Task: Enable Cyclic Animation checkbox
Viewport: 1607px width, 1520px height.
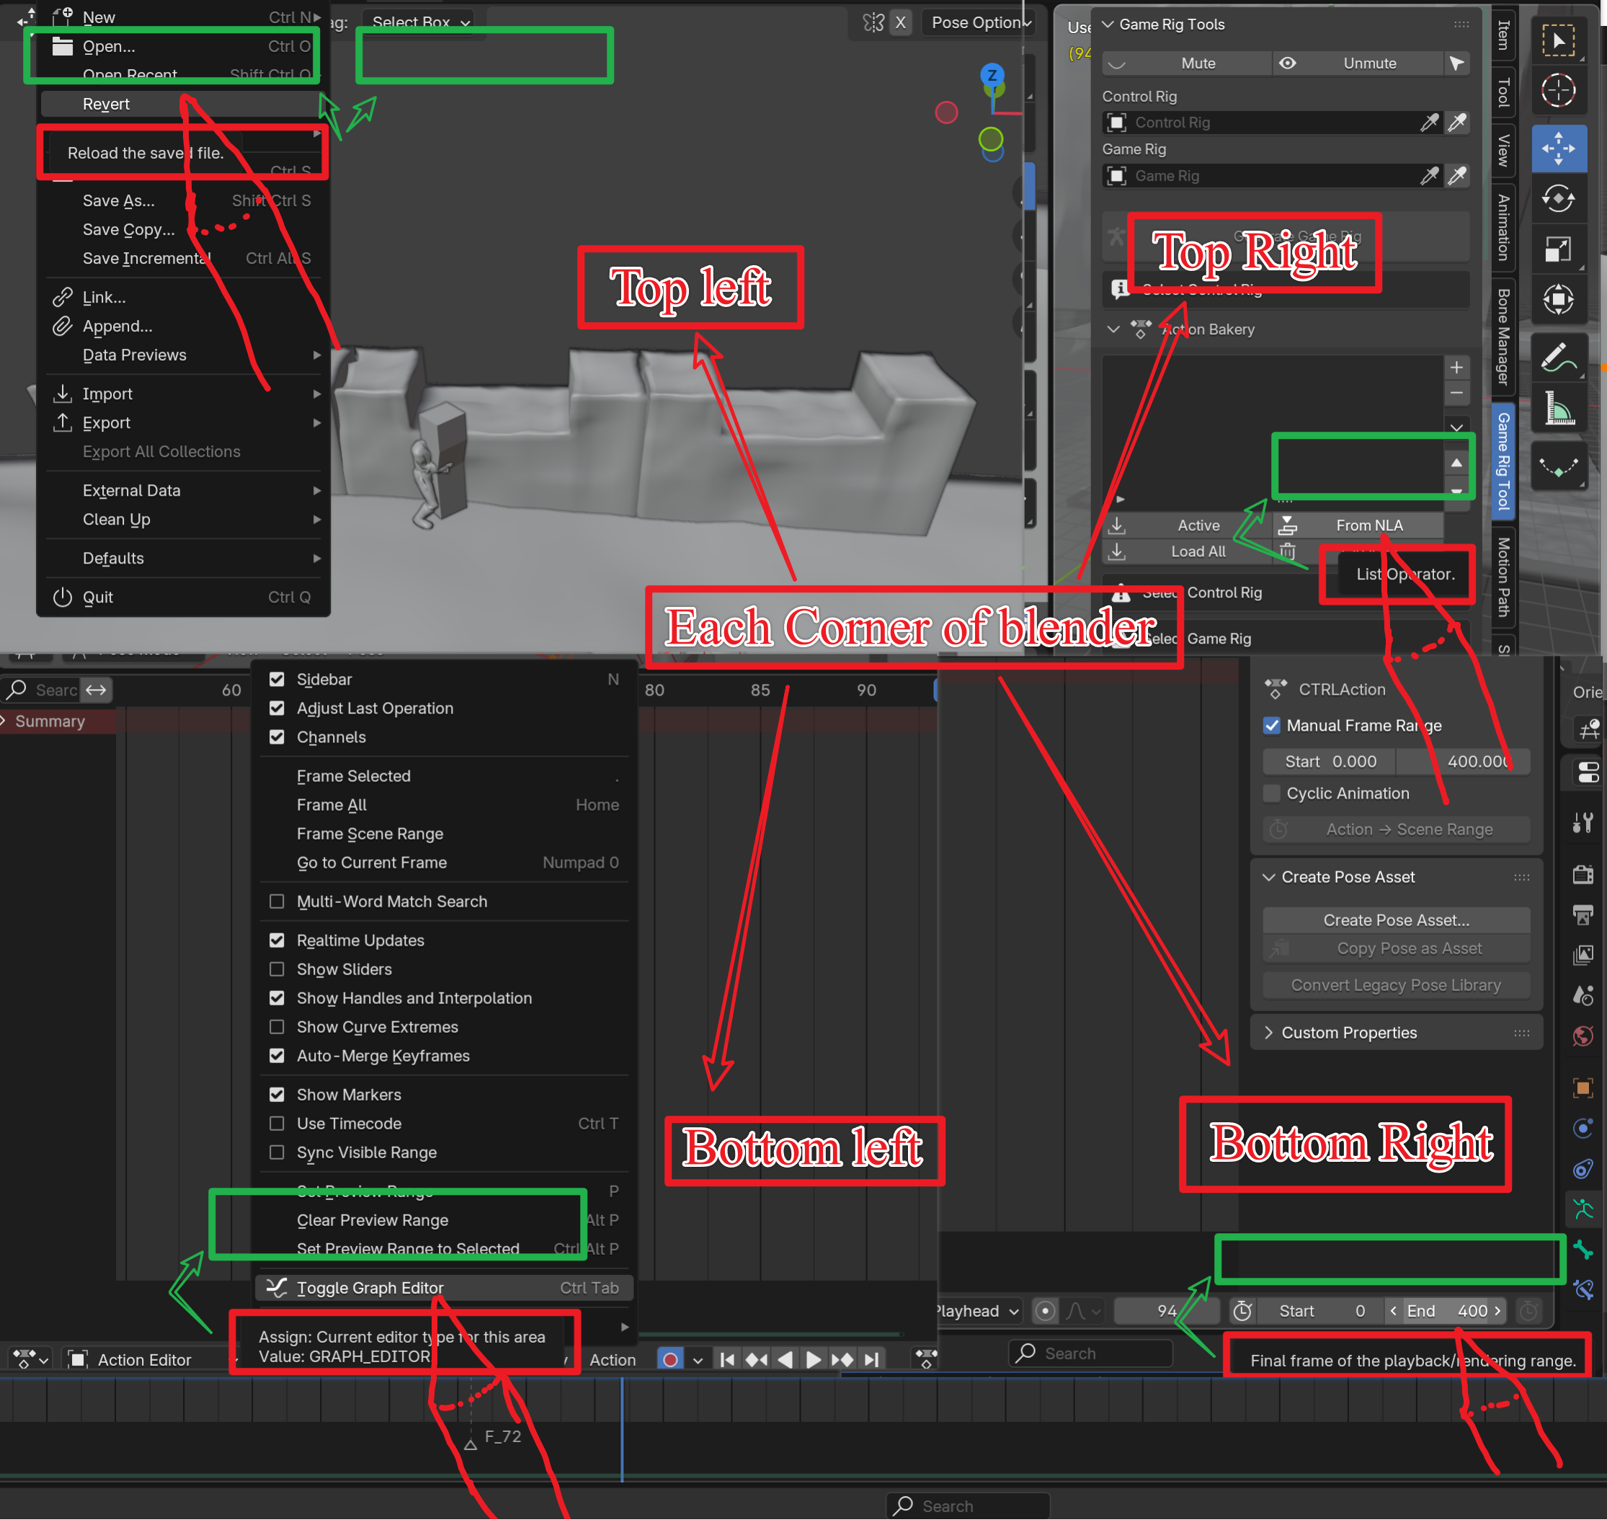Action: tap(1273, 794)
